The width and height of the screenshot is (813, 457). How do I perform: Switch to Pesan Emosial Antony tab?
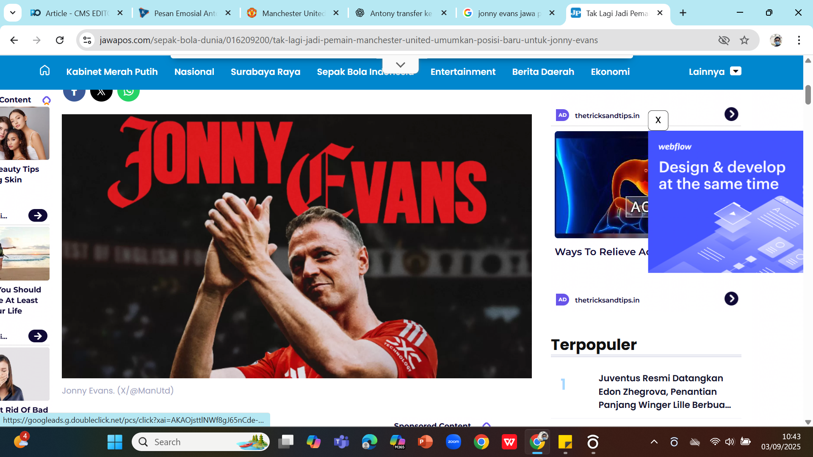coord(185,13)
